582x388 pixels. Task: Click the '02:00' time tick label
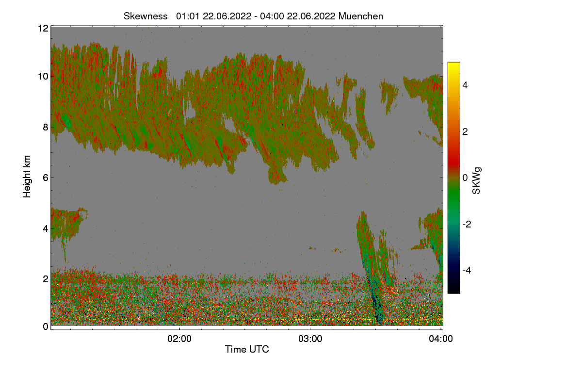[x=179, y=339]
